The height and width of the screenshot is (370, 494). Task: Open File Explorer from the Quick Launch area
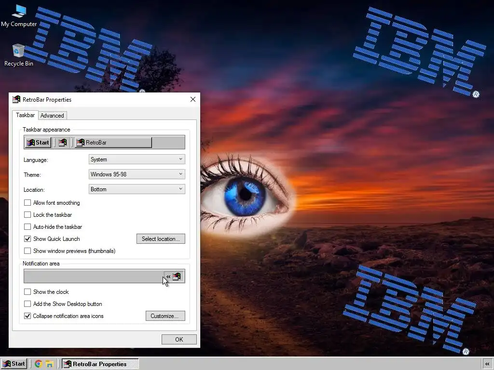pyautogui.click(x=50, y=364)
